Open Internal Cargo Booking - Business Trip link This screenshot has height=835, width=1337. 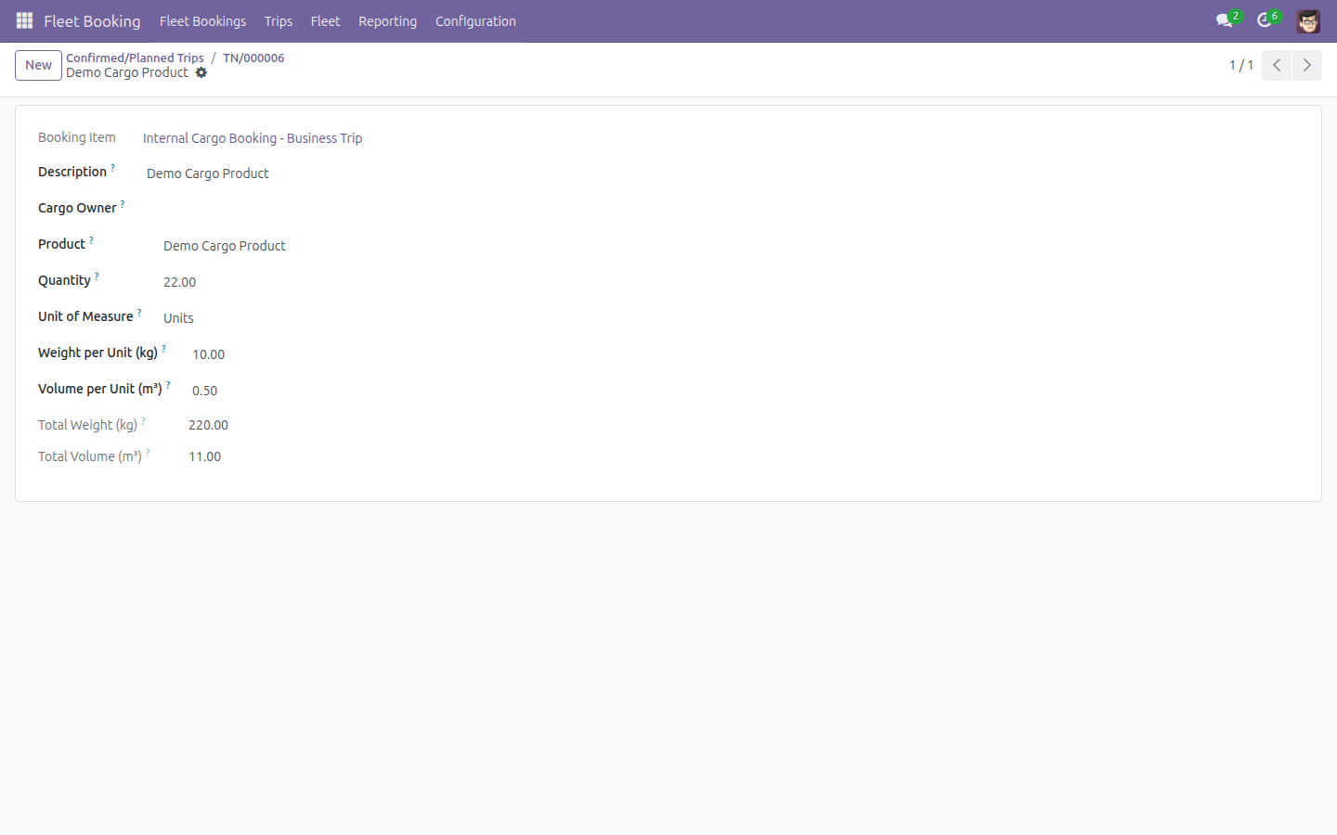[x=253, y=138]
